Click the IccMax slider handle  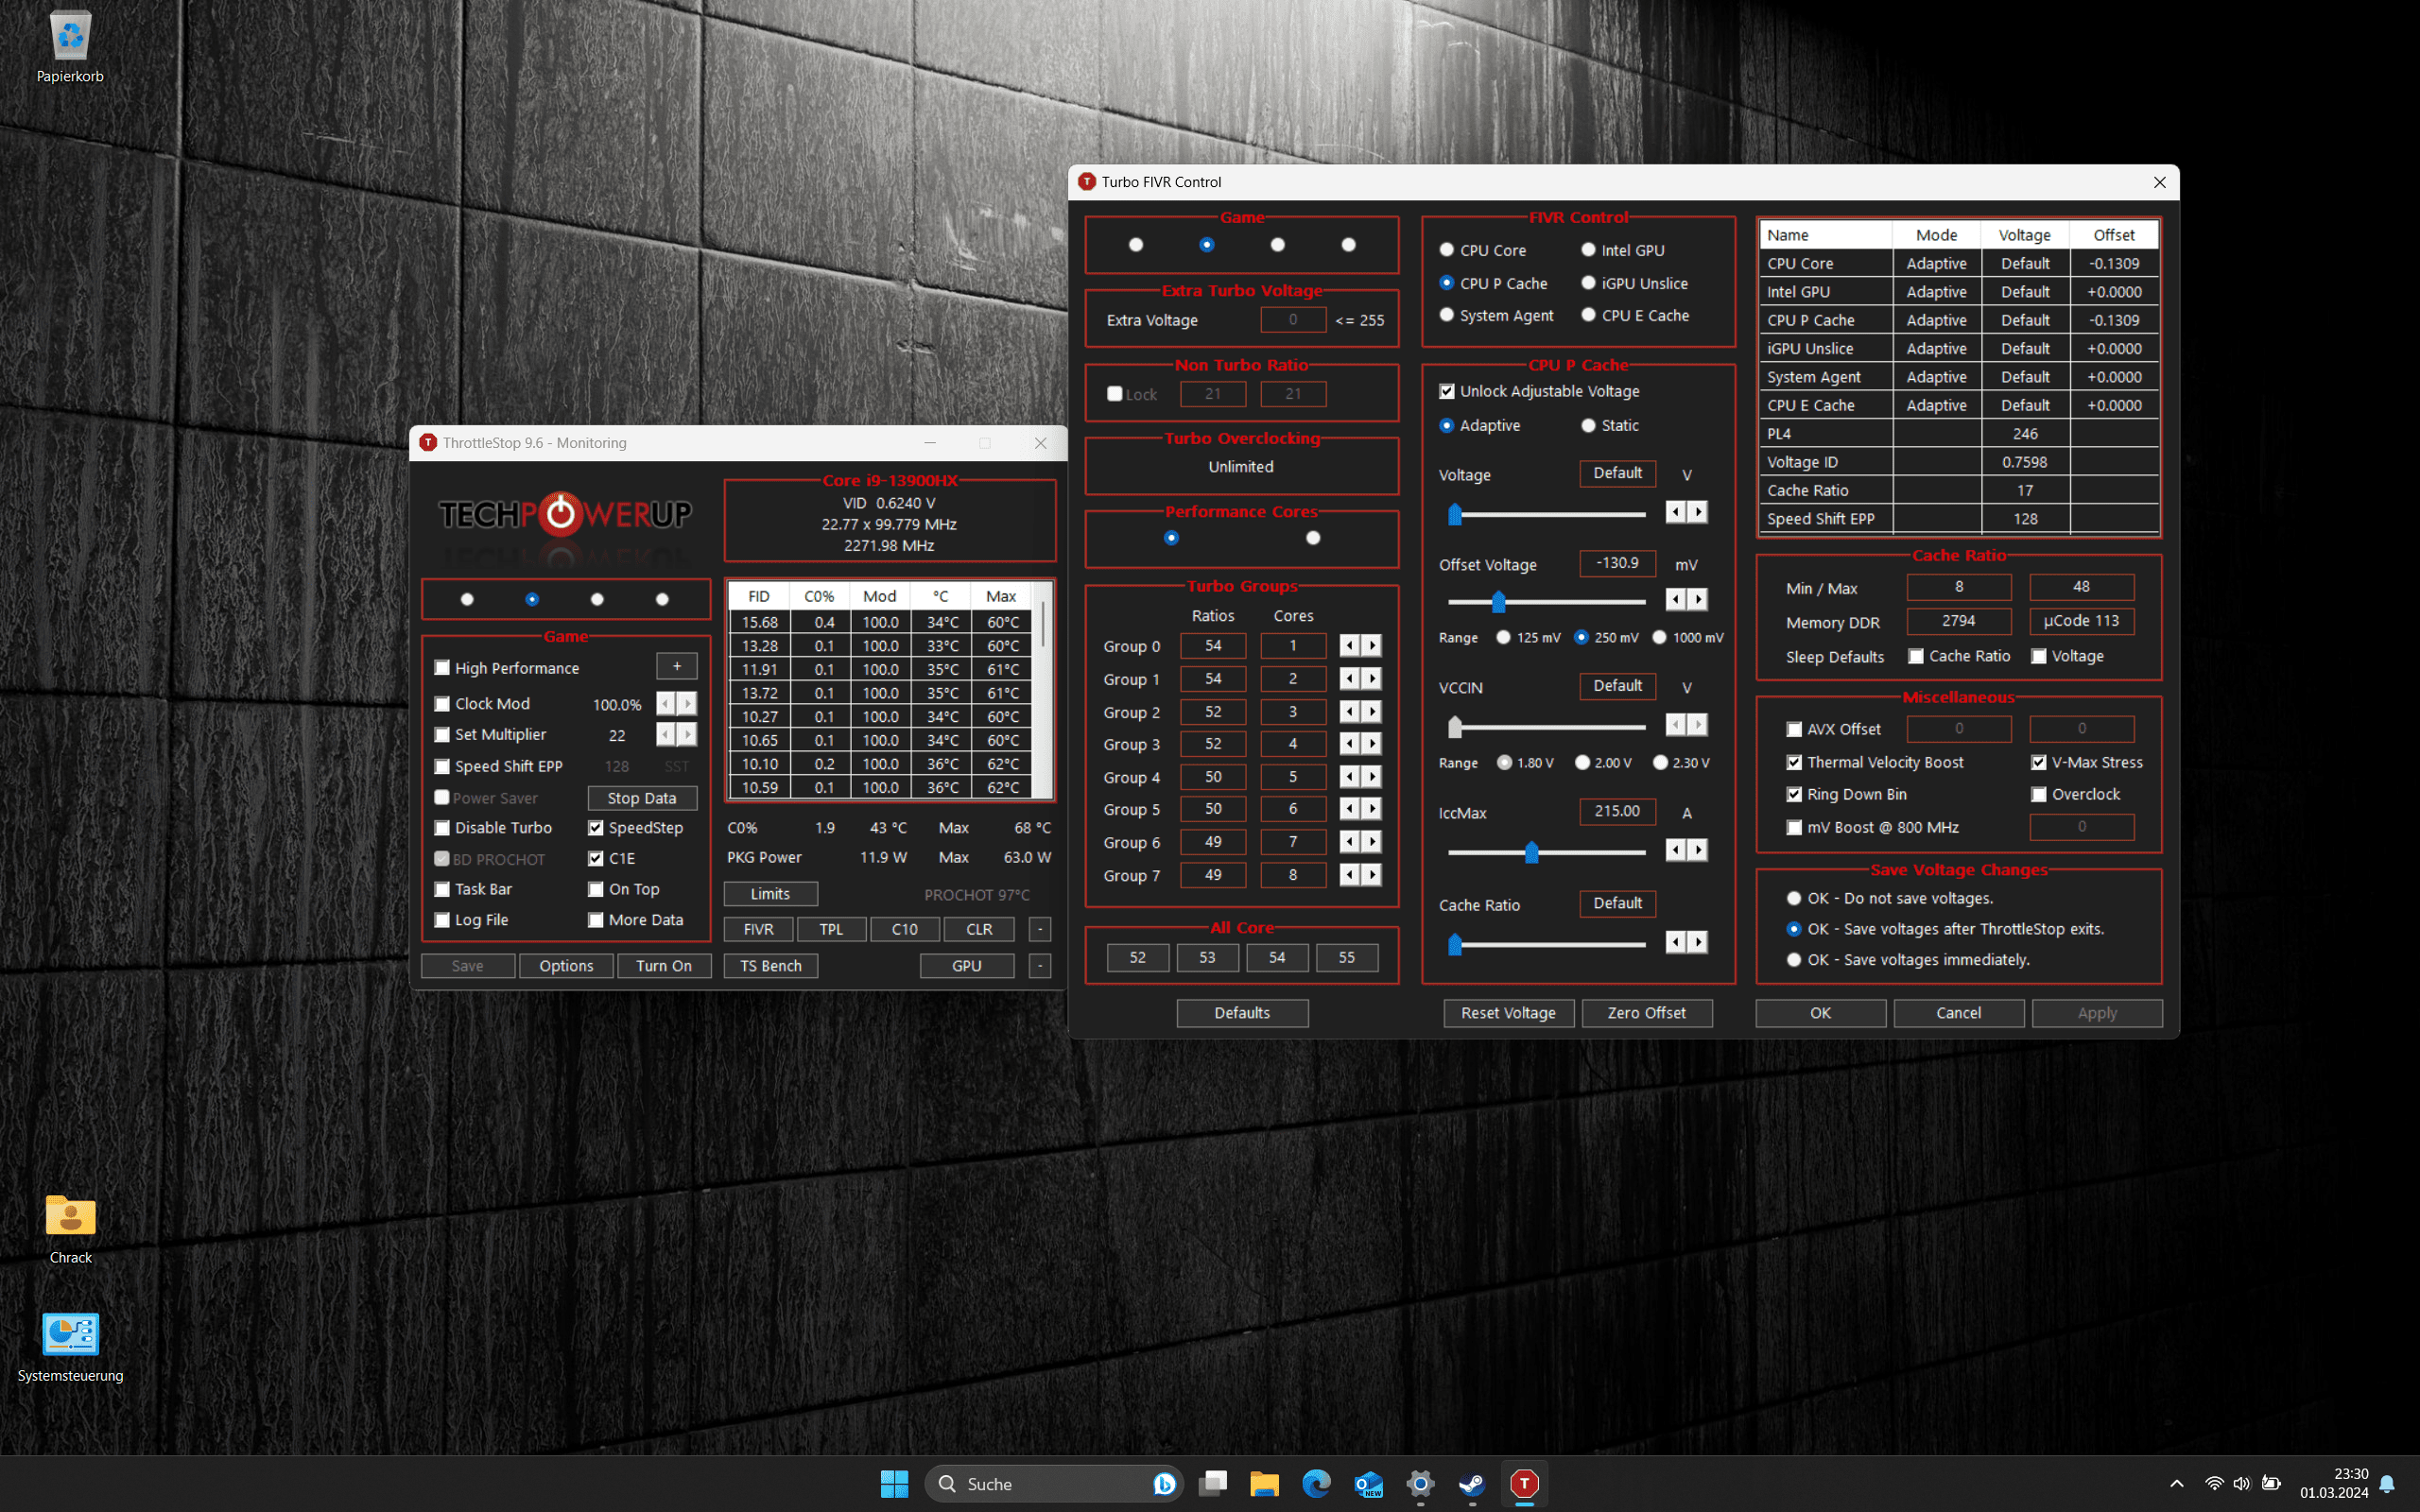point(1531,852)
